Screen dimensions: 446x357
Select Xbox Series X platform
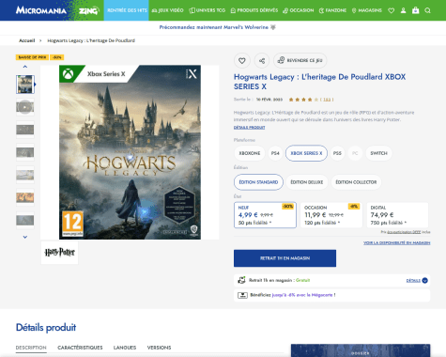pos(306,153)
